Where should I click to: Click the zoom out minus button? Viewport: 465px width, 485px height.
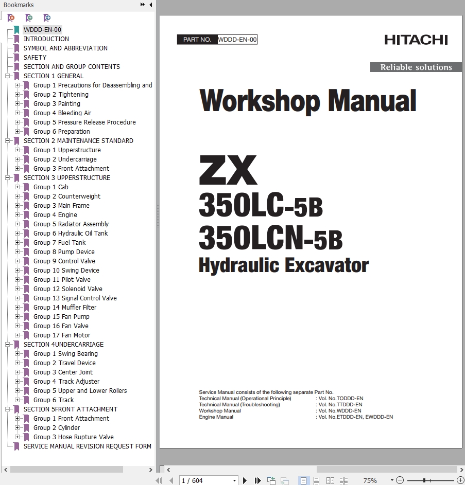(400, 480)
